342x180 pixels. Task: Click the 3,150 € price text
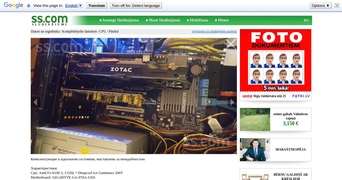[291, 123]
